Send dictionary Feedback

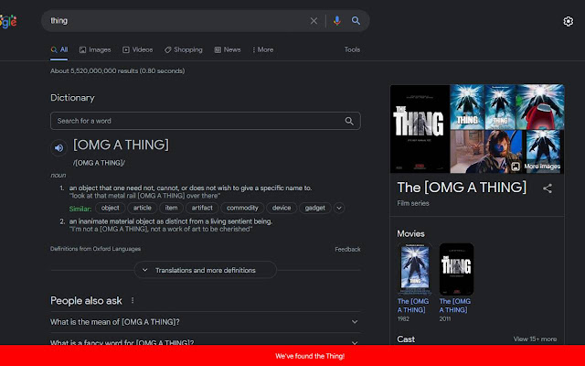pos(347,249)
